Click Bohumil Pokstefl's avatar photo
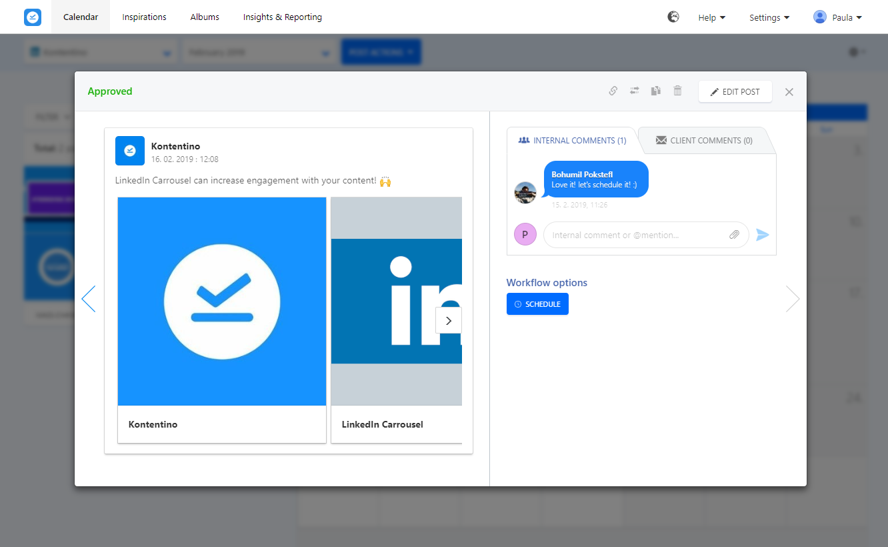Viewport: 888px width, 547px height. click(x=525, y=193)
